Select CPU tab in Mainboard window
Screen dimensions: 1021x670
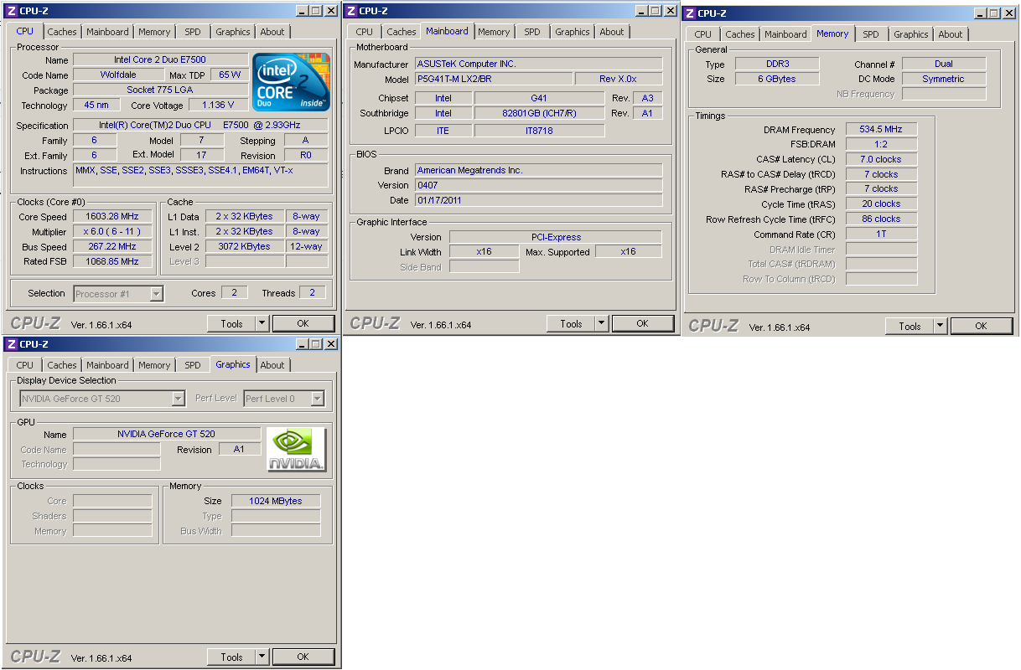point(365,32)
